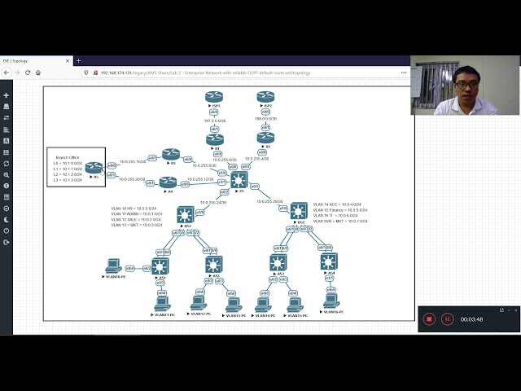The width and height of the screenshot is (521, 391).
Task: Click the Branch Office text label
Action: [68, 157]
